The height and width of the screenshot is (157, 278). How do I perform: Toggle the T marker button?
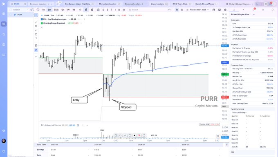tap(112, 10)
